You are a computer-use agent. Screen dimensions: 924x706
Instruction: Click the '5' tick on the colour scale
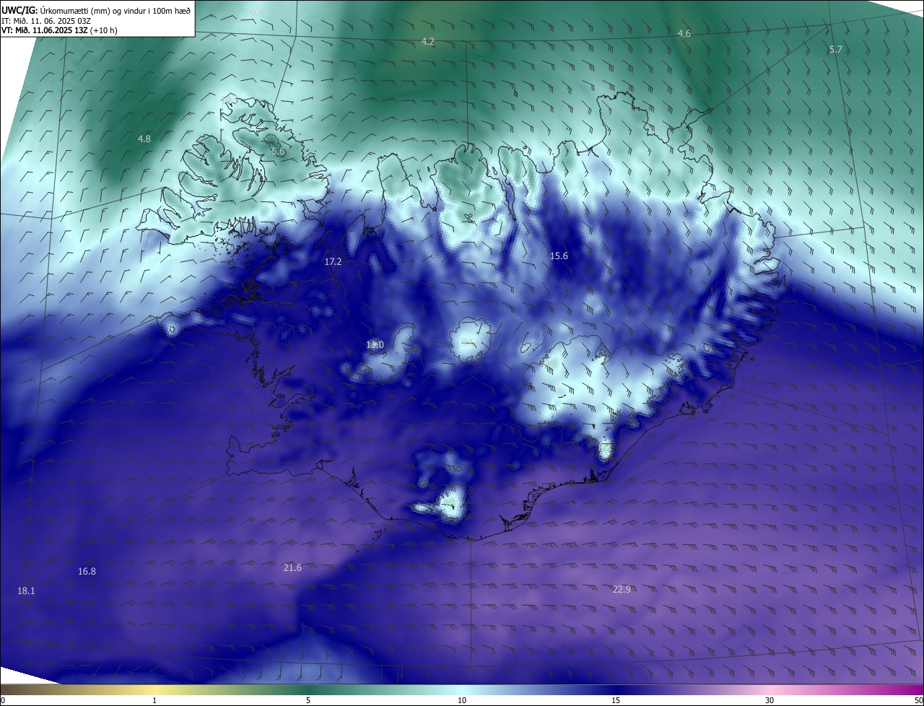[308, 700]
